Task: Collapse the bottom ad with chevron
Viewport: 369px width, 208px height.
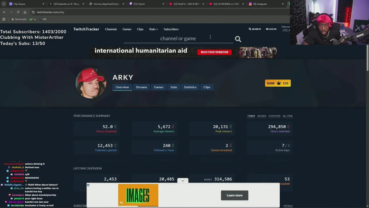Action: pyautogui.click(x=183, y=181)
